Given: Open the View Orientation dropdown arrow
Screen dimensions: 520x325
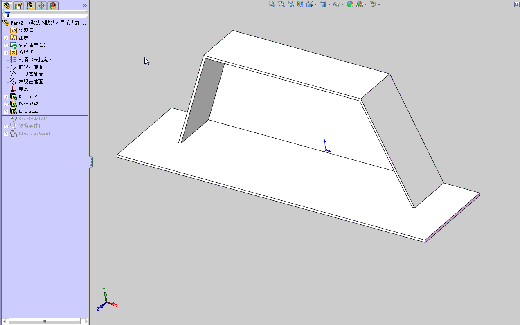Looking at the screenshot, I should (x=315, y=4).
